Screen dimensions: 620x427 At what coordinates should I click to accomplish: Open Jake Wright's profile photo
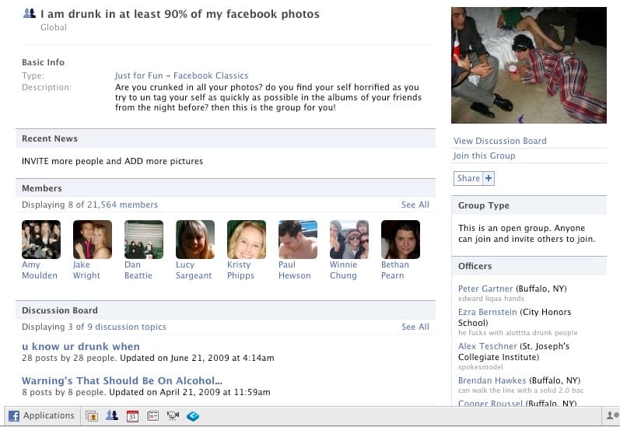[x=93, y=240]
